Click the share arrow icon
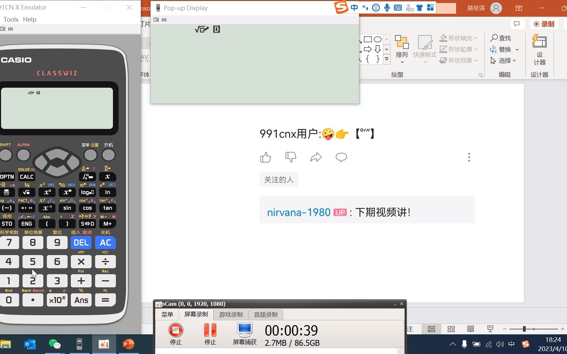567x354 pixels. pyautogui.click(x=316, y=157)
